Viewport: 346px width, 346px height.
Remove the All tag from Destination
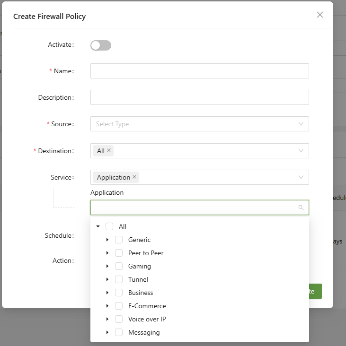click(x=109, y=151)
